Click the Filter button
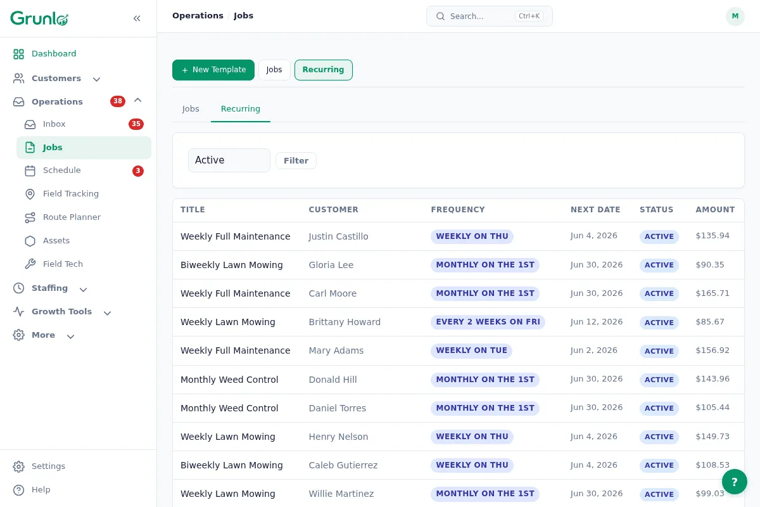Screen dimensions: 760x507 (296, 161)
